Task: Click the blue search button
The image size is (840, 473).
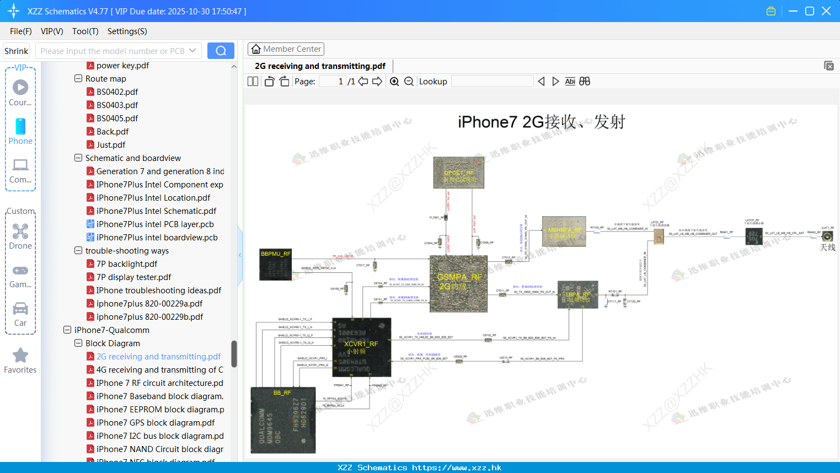Action: point(221,51)
